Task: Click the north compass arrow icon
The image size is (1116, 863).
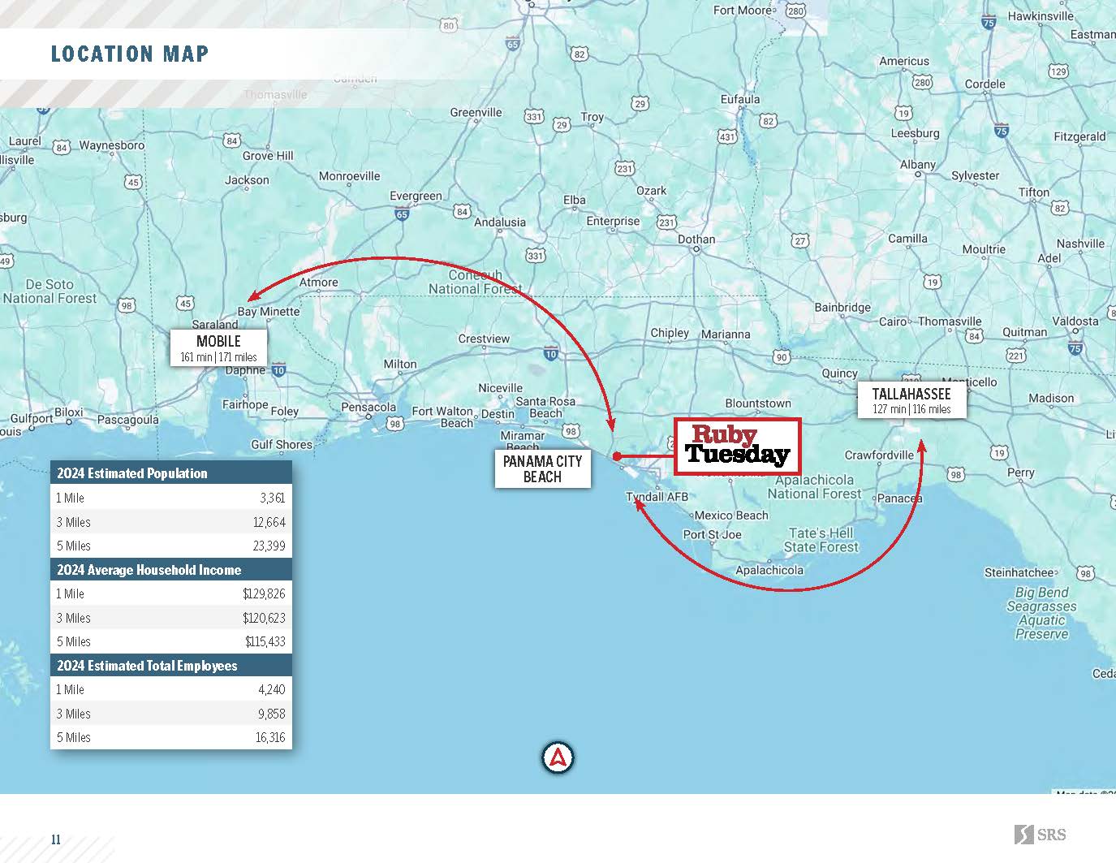Action: [558, 757]
